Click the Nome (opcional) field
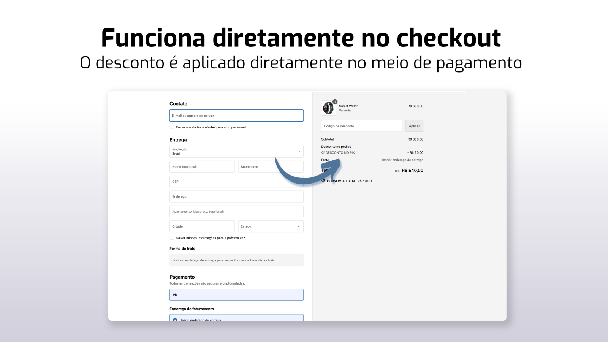Viewport: 608px width, 342px height. click(202, 167)
